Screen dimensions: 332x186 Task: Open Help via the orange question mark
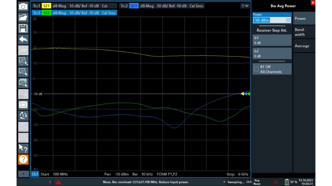(23, 159)
